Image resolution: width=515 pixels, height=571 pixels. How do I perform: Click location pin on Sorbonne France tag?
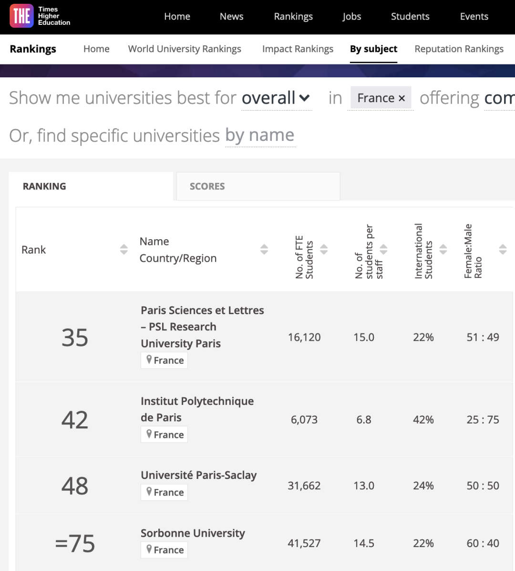pyautogui.click(x=149, y=549)
